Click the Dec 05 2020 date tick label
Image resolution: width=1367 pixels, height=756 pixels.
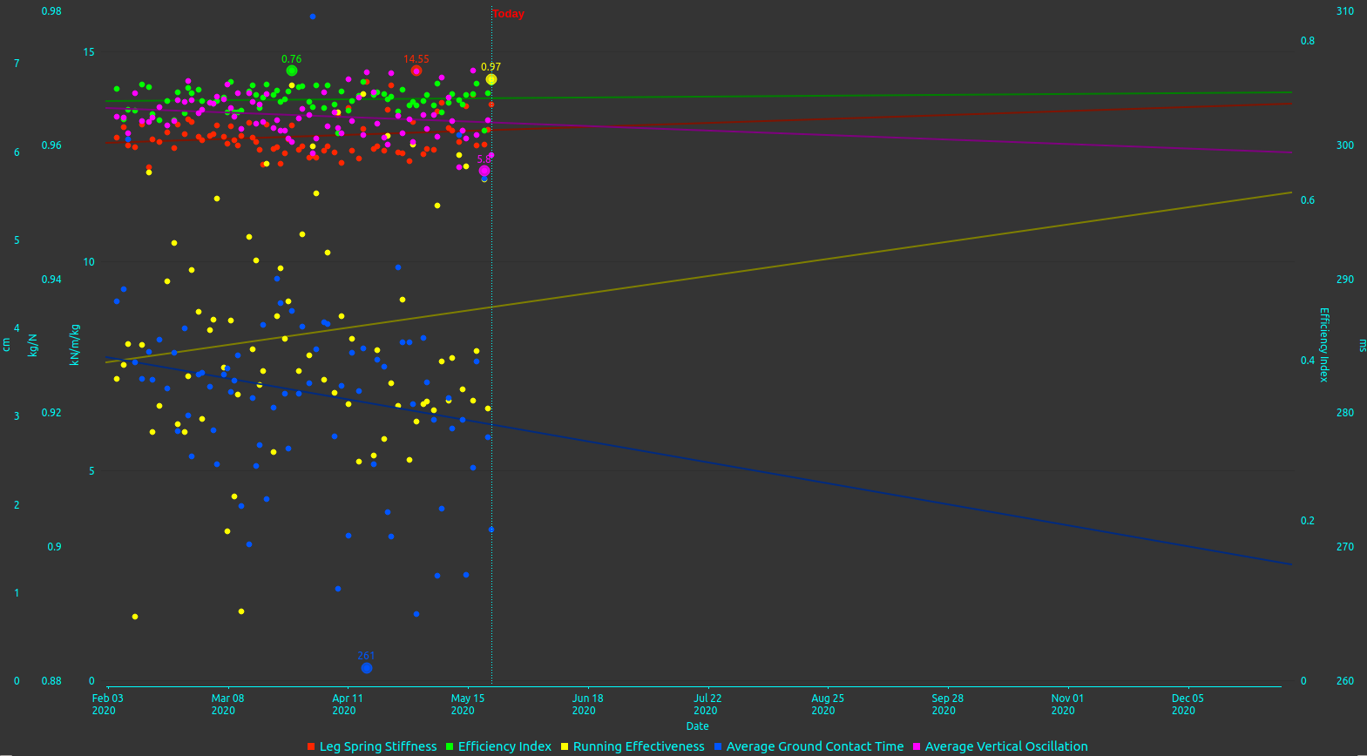1187,704
